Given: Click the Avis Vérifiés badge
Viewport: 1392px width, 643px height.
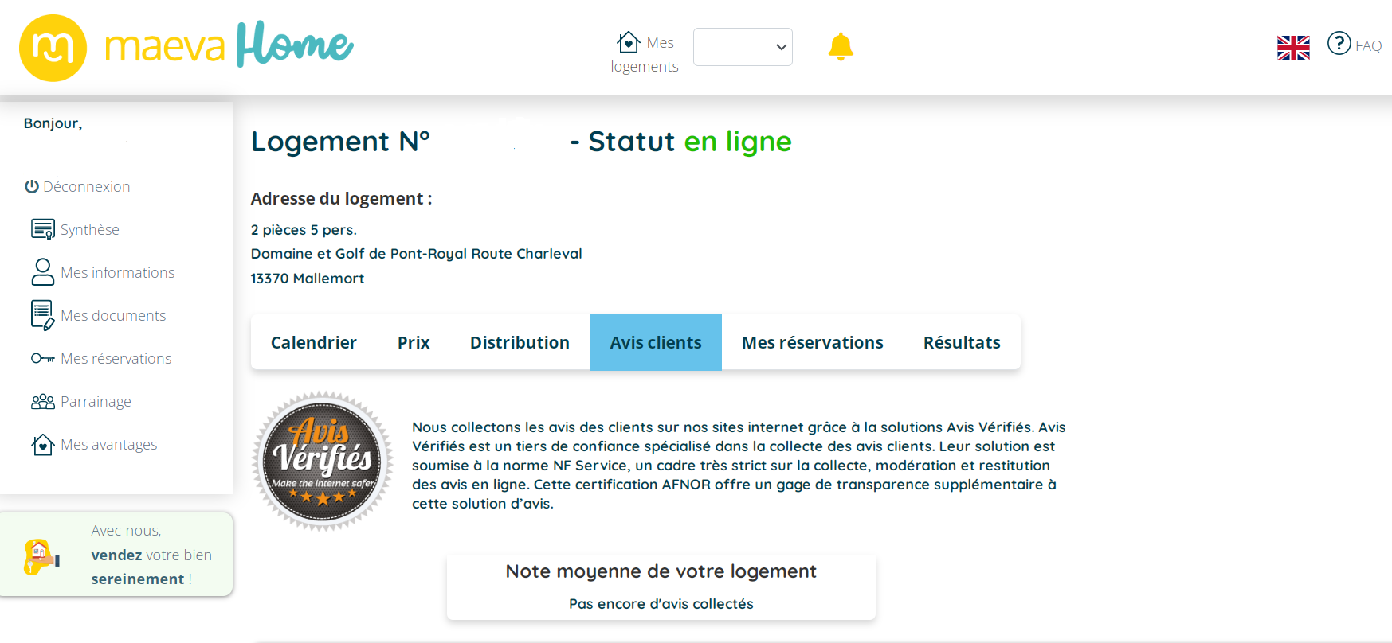Looking at the screenshot, I should tap(323, 461).
